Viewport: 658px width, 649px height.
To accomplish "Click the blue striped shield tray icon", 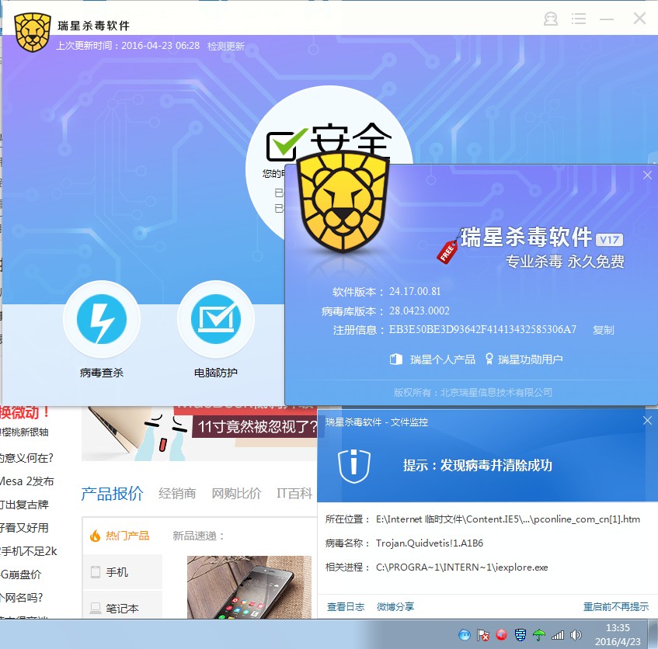I will [x=520, y=635].
